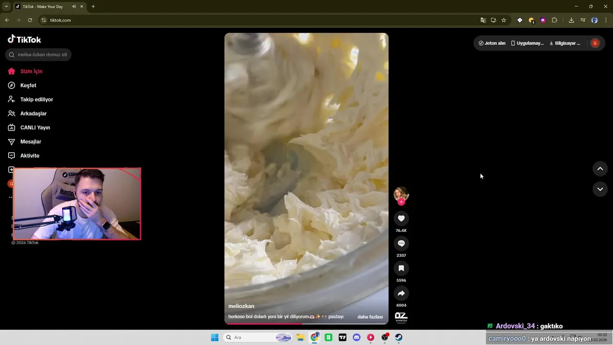Screen dimensions: 613x345
Task: Open File Explorer from taskbar
Action: pyautogui.click(x=301, y=337)
